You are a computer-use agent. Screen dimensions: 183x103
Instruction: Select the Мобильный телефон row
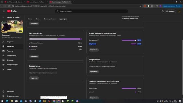[55, 43]
